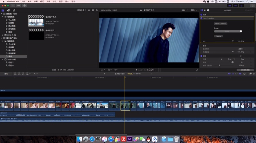This screenshot has width=256, height=143.
Task: Toggle the Transform section checkbox
Action: 202,56
